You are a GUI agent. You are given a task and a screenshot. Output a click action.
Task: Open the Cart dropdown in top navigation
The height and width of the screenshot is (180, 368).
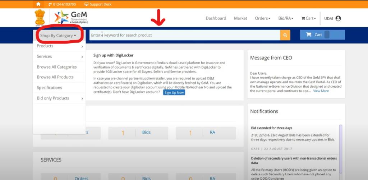coord(309,18)
